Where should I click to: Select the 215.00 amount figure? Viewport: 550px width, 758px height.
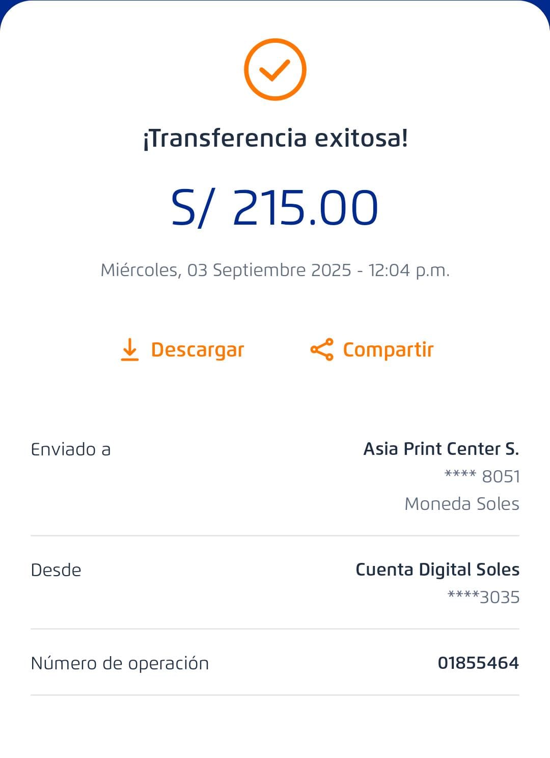pos(306,208)
